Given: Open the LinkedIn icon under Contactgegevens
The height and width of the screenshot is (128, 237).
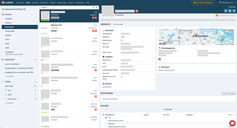Looking at the screenshot, I should pos(159,59).
